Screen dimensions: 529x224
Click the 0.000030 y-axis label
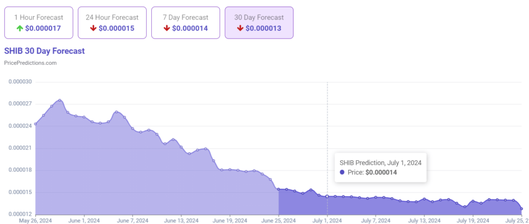pos(18,82)
